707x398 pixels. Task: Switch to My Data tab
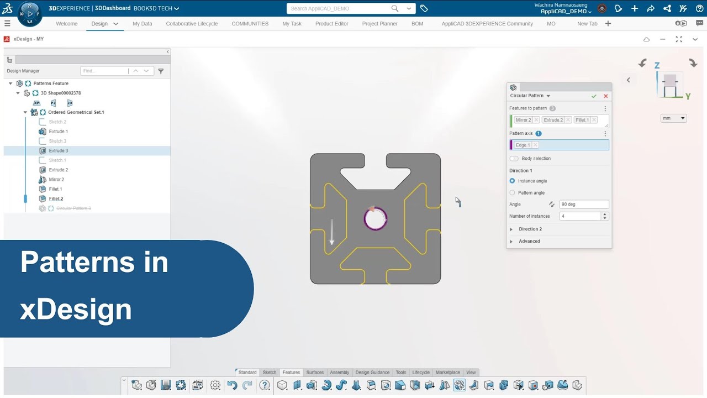(143, 24)
